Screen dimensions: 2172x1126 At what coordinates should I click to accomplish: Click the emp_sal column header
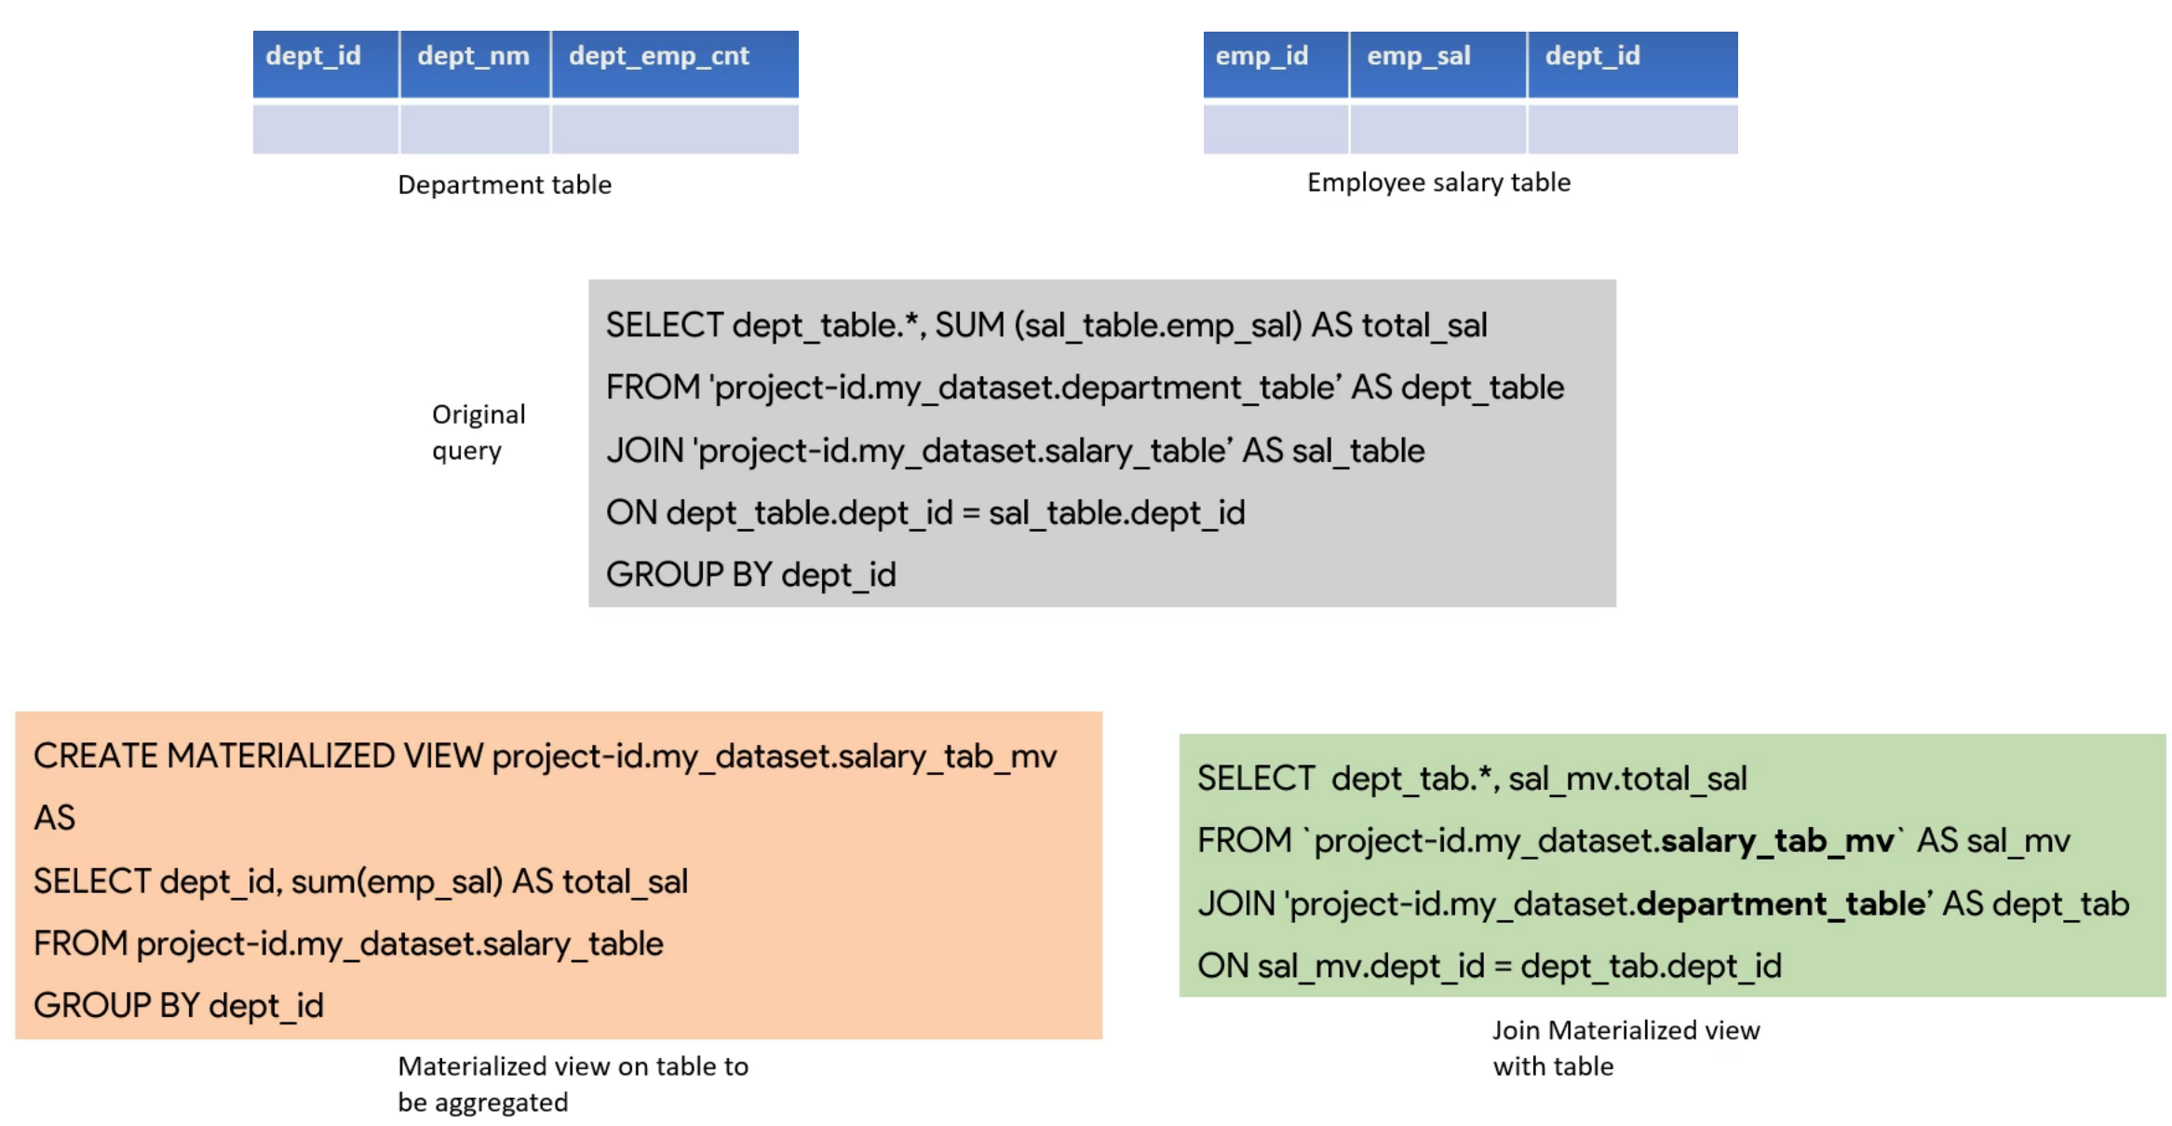click(x=1437, y=63)
